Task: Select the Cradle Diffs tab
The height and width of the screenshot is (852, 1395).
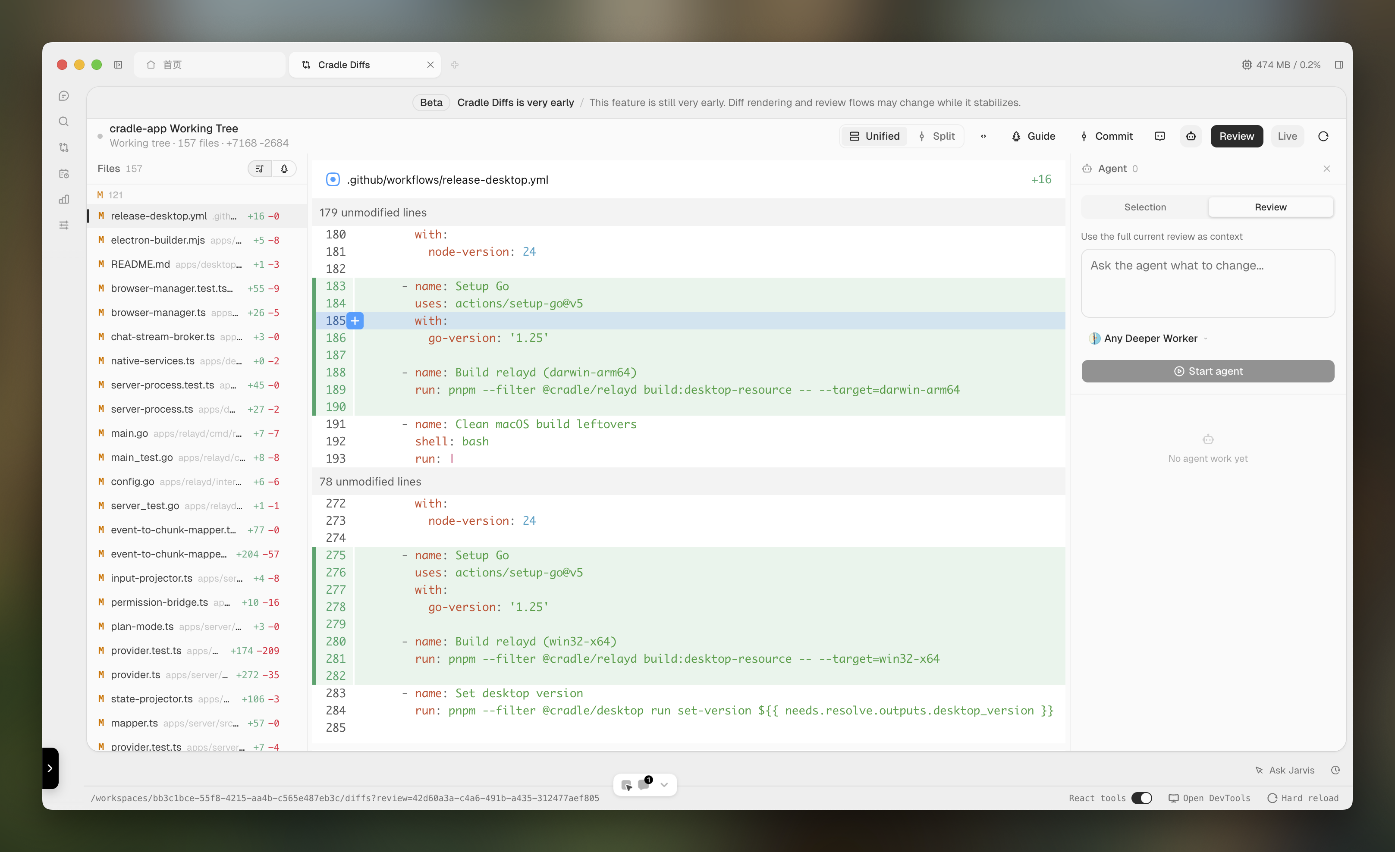Action: (x=364, y=65)
